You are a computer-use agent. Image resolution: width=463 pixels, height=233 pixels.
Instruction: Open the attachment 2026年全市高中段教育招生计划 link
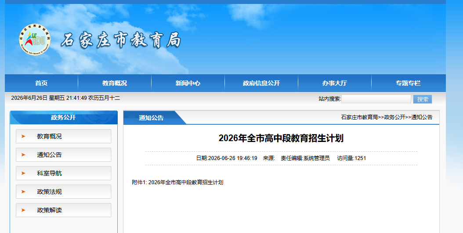point(186,182)
